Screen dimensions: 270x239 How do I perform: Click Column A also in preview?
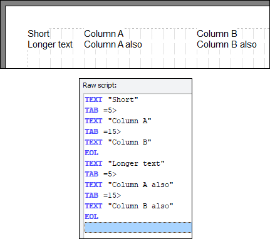coord(113,44)
